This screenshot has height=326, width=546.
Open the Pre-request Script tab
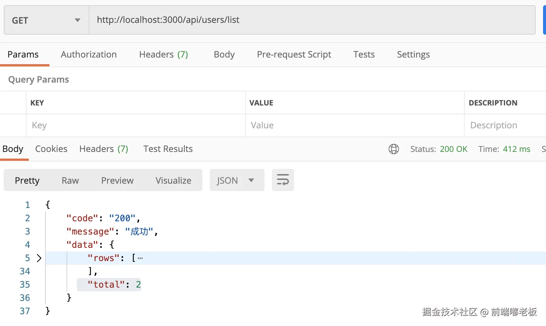(x=294, y=55)
